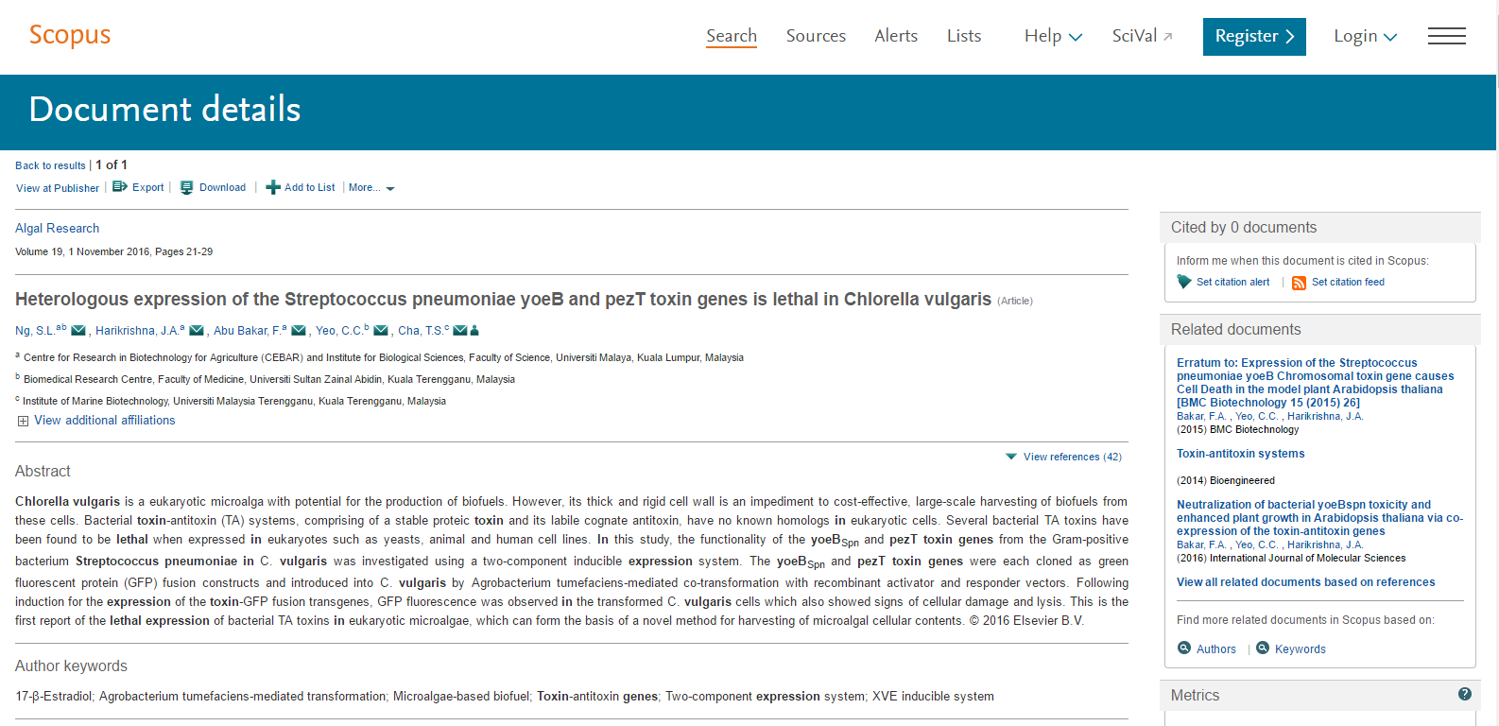
Task: Open the hamburger menu at top right
Action: point(1447,36)
